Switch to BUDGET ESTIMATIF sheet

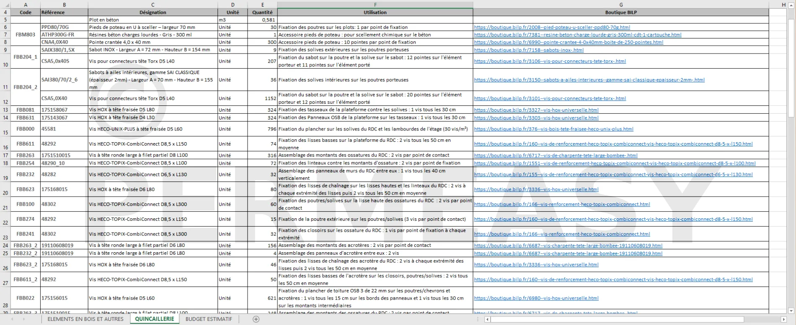(x=209, y=319)
